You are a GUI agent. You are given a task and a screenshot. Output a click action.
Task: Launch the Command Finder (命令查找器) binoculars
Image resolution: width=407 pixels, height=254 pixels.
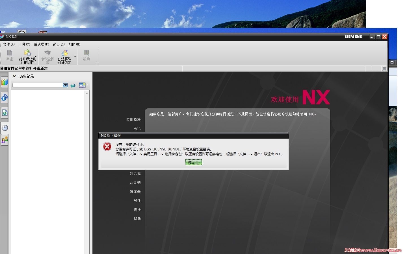point(47,56)
